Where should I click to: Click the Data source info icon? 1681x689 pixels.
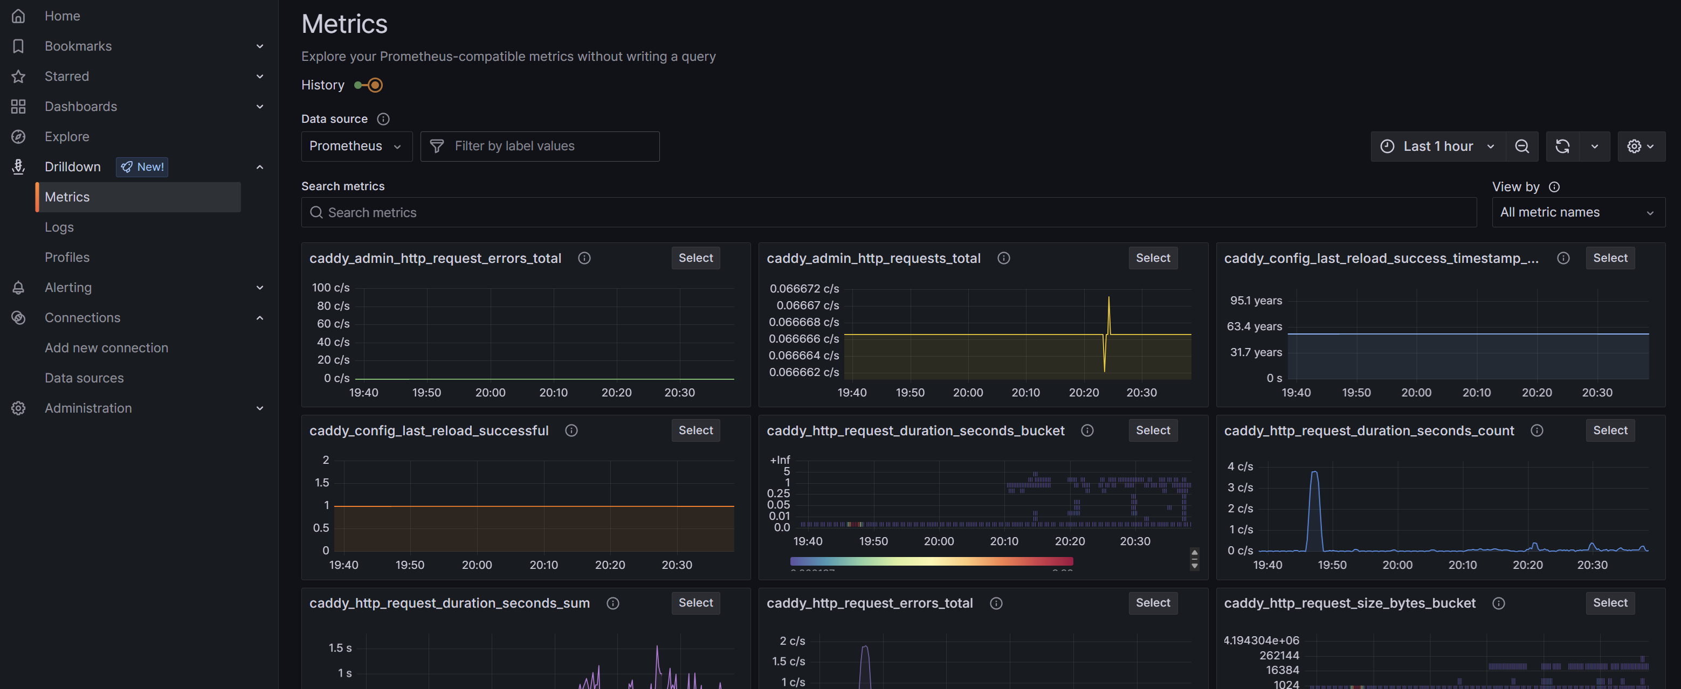[384, 119]
